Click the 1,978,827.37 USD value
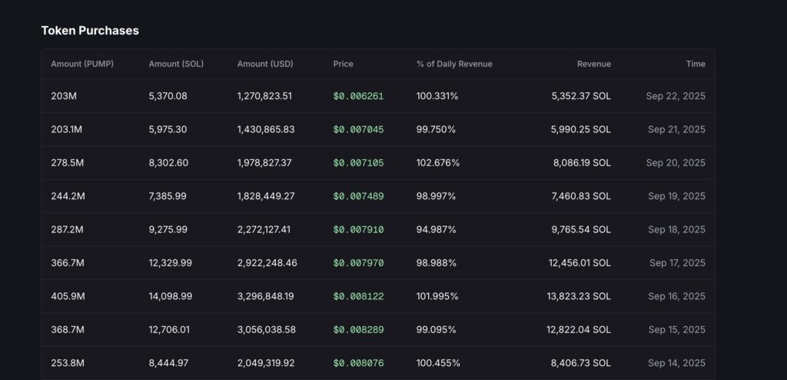 [264, 163]
